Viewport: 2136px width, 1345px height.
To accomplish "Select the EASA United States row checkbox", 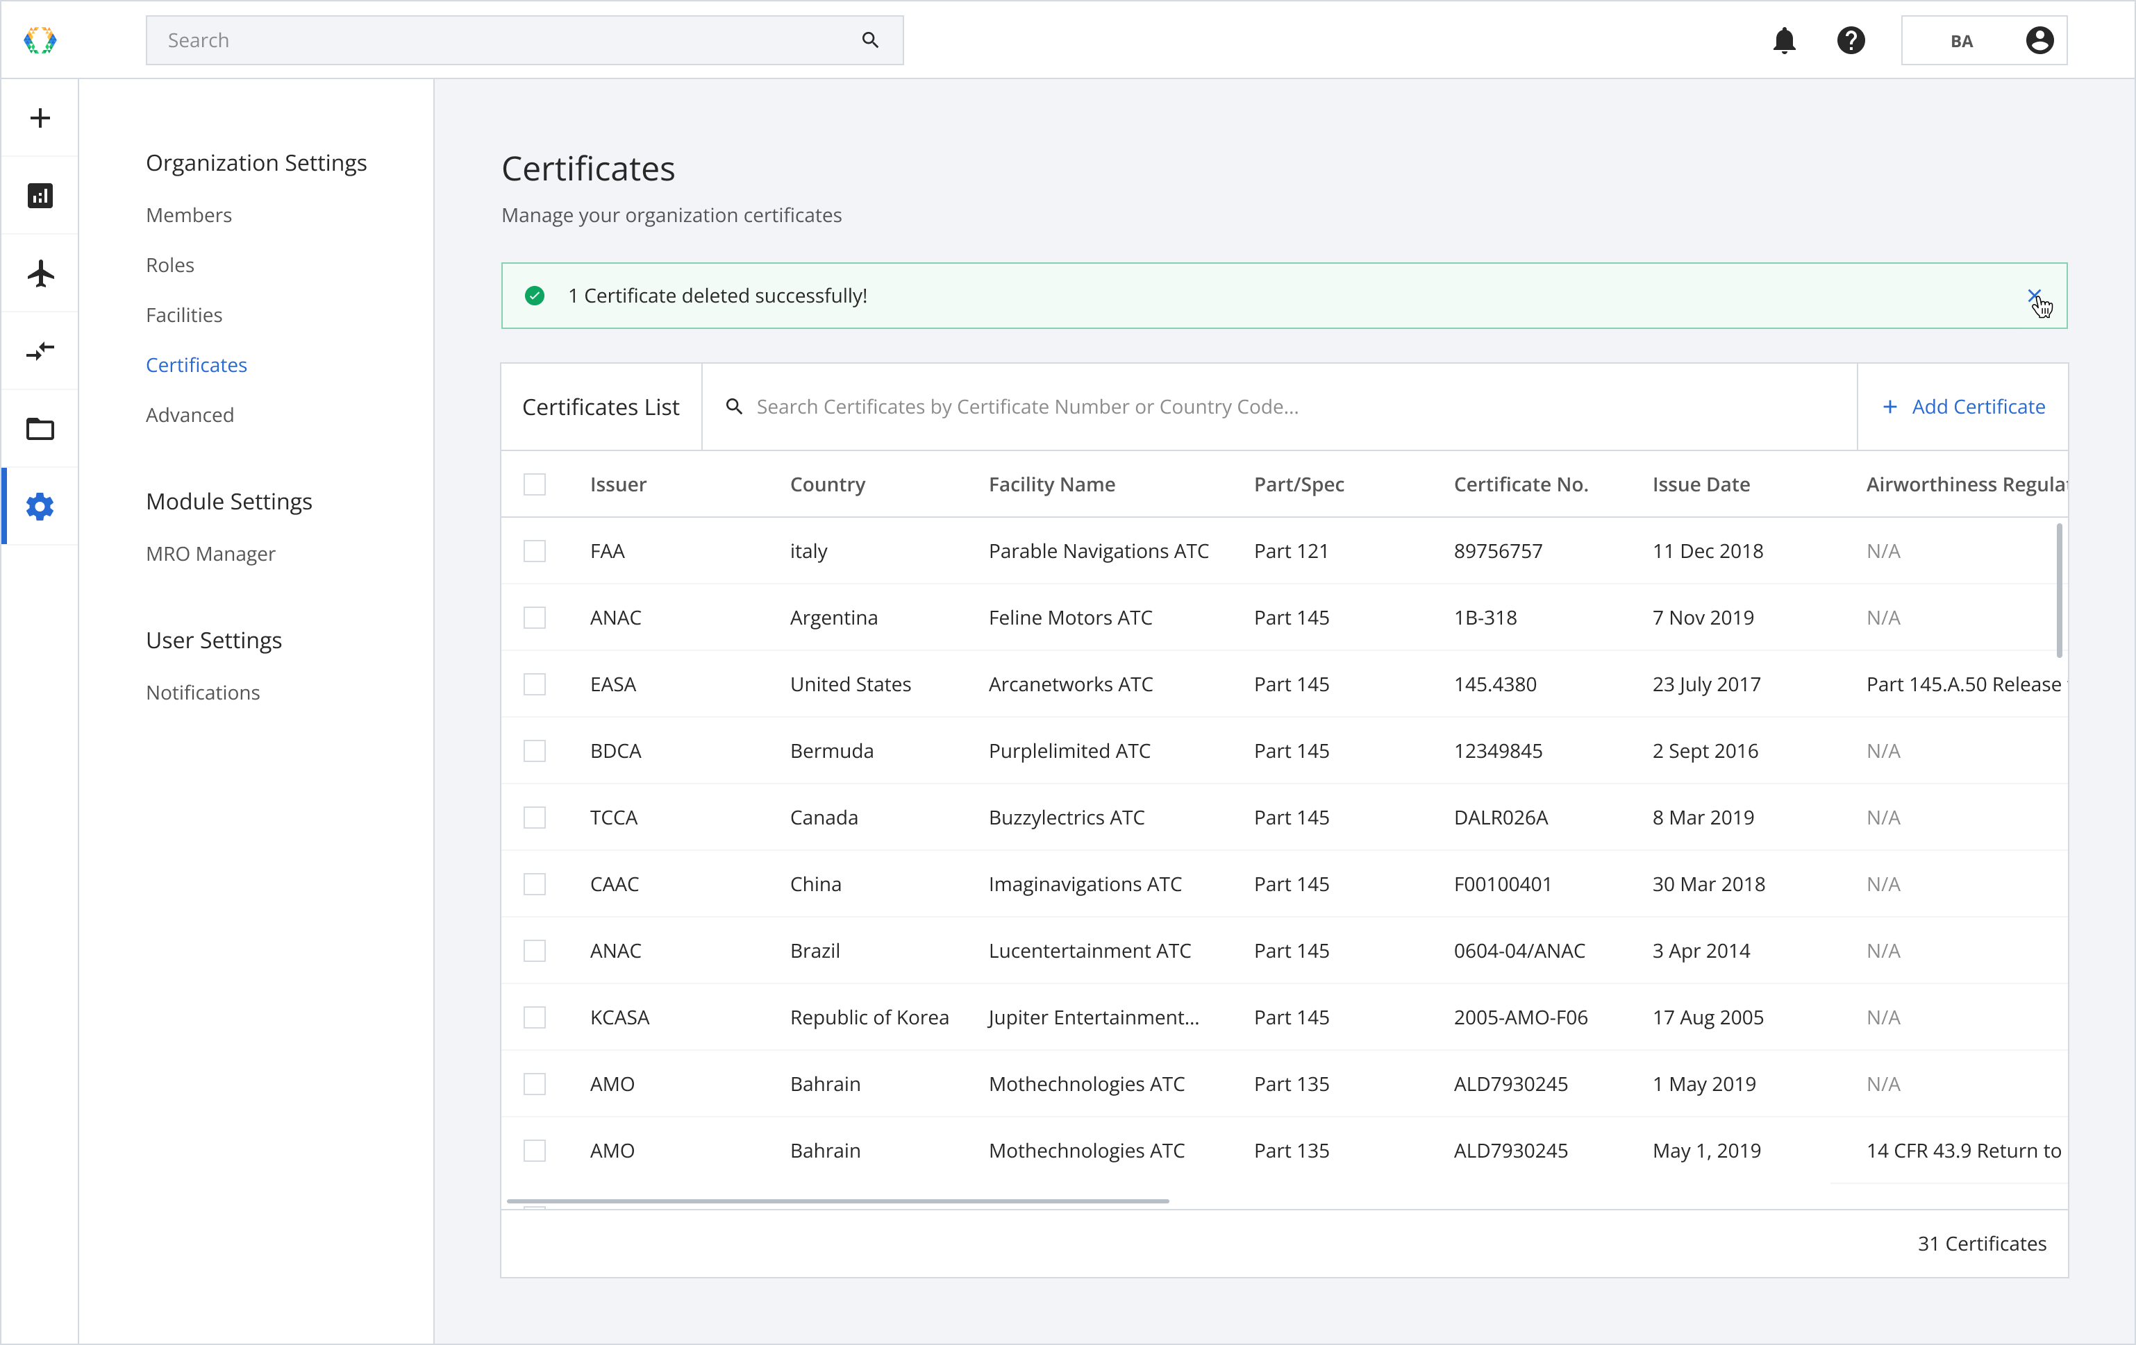I will pos(535,684).
